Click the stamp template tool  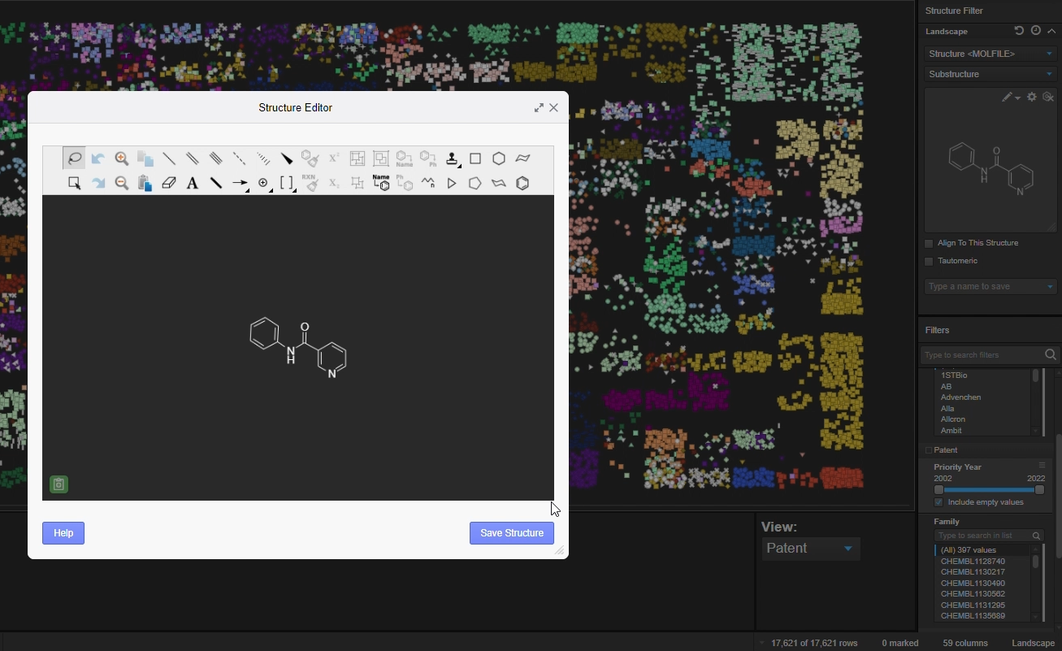[453, 158]
